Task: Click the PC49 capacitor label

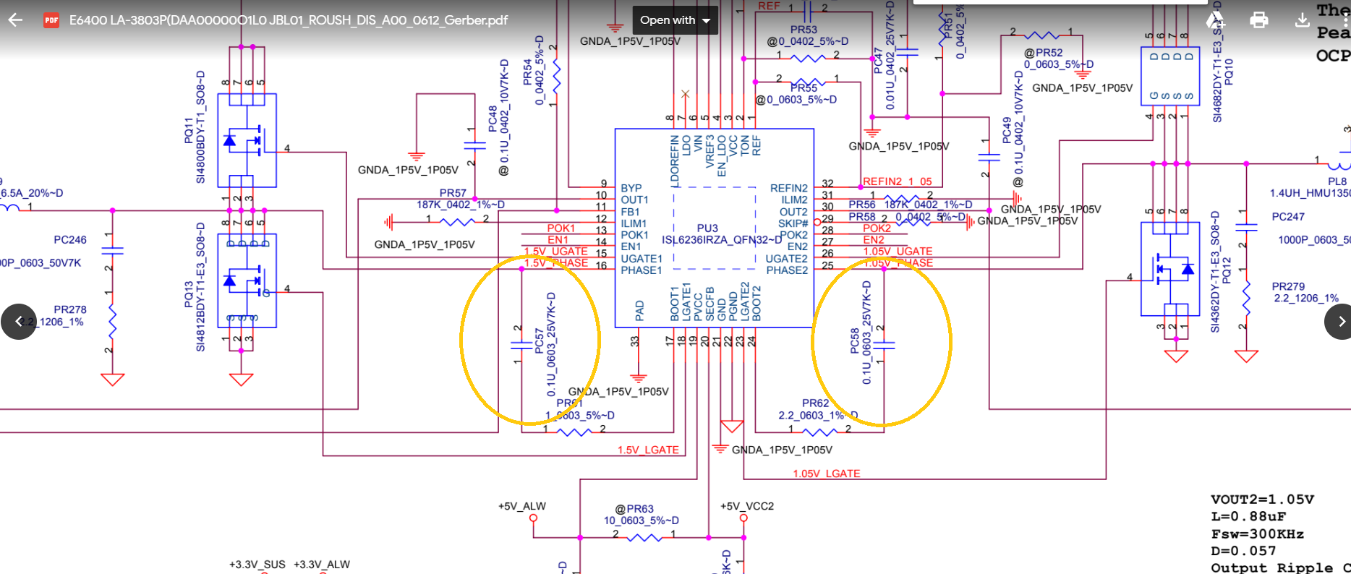Action: [1007, 131]
